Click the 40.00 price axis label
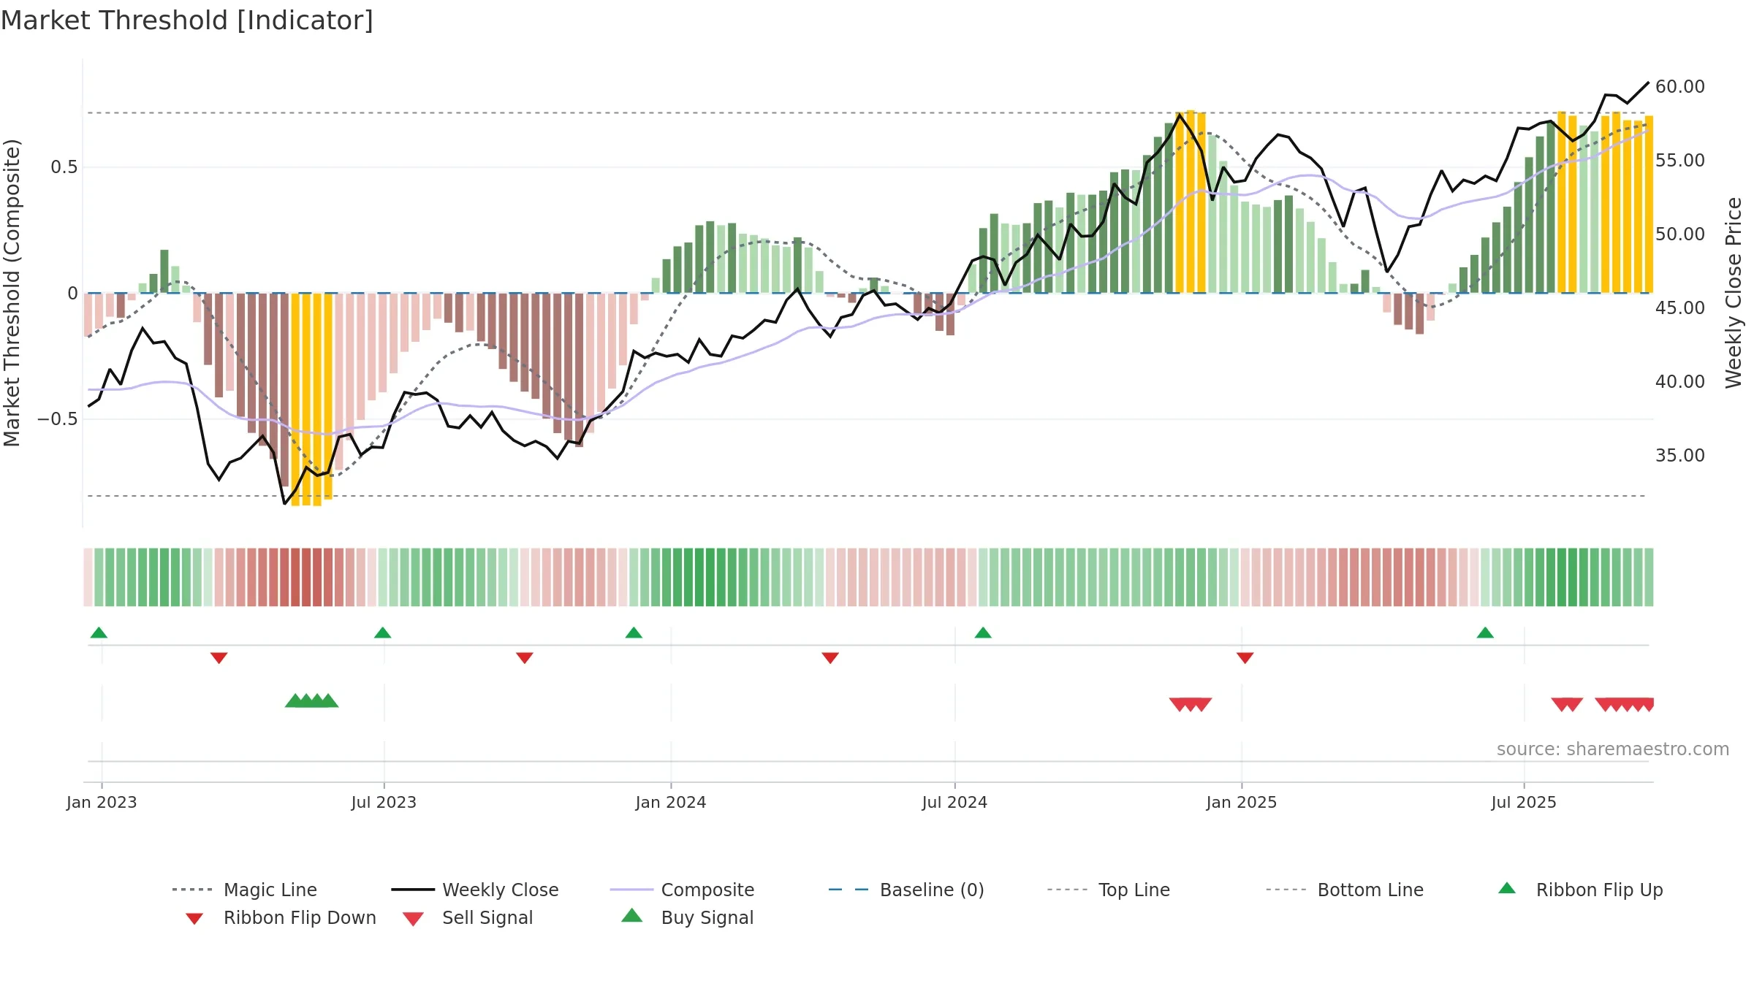This screenshot has width=1754, height=986. click(x=1680, y=382)
